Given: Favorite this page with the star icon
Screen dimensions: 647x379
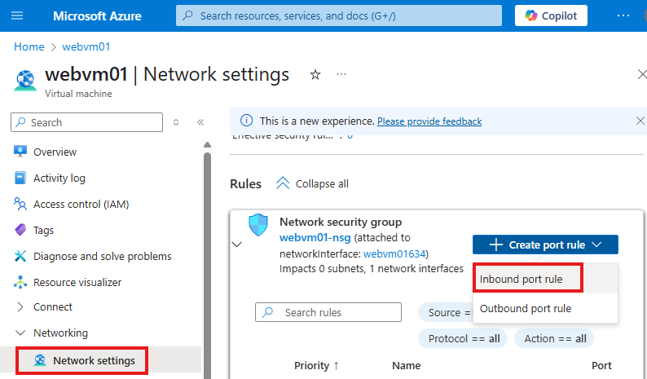Looking at the screenshot, I should [x=315, y=75].
